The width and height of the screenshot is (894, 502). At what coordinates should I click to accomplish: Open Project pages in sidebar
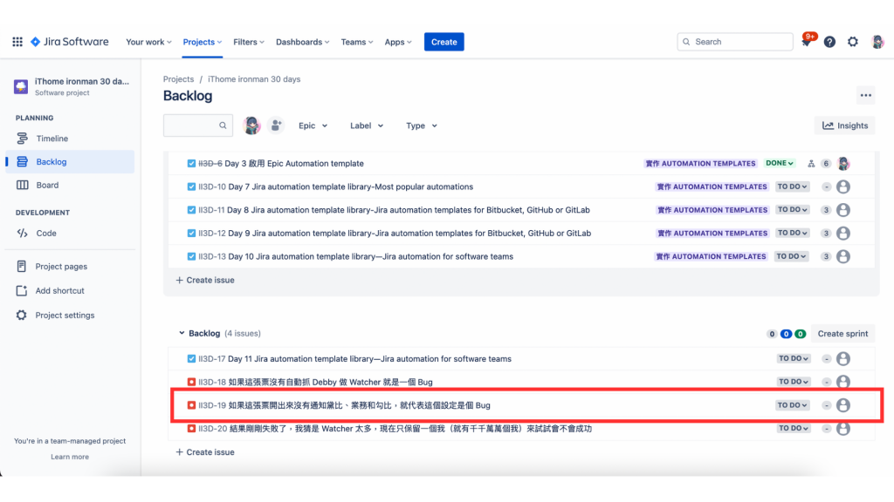tap(70, 267)
